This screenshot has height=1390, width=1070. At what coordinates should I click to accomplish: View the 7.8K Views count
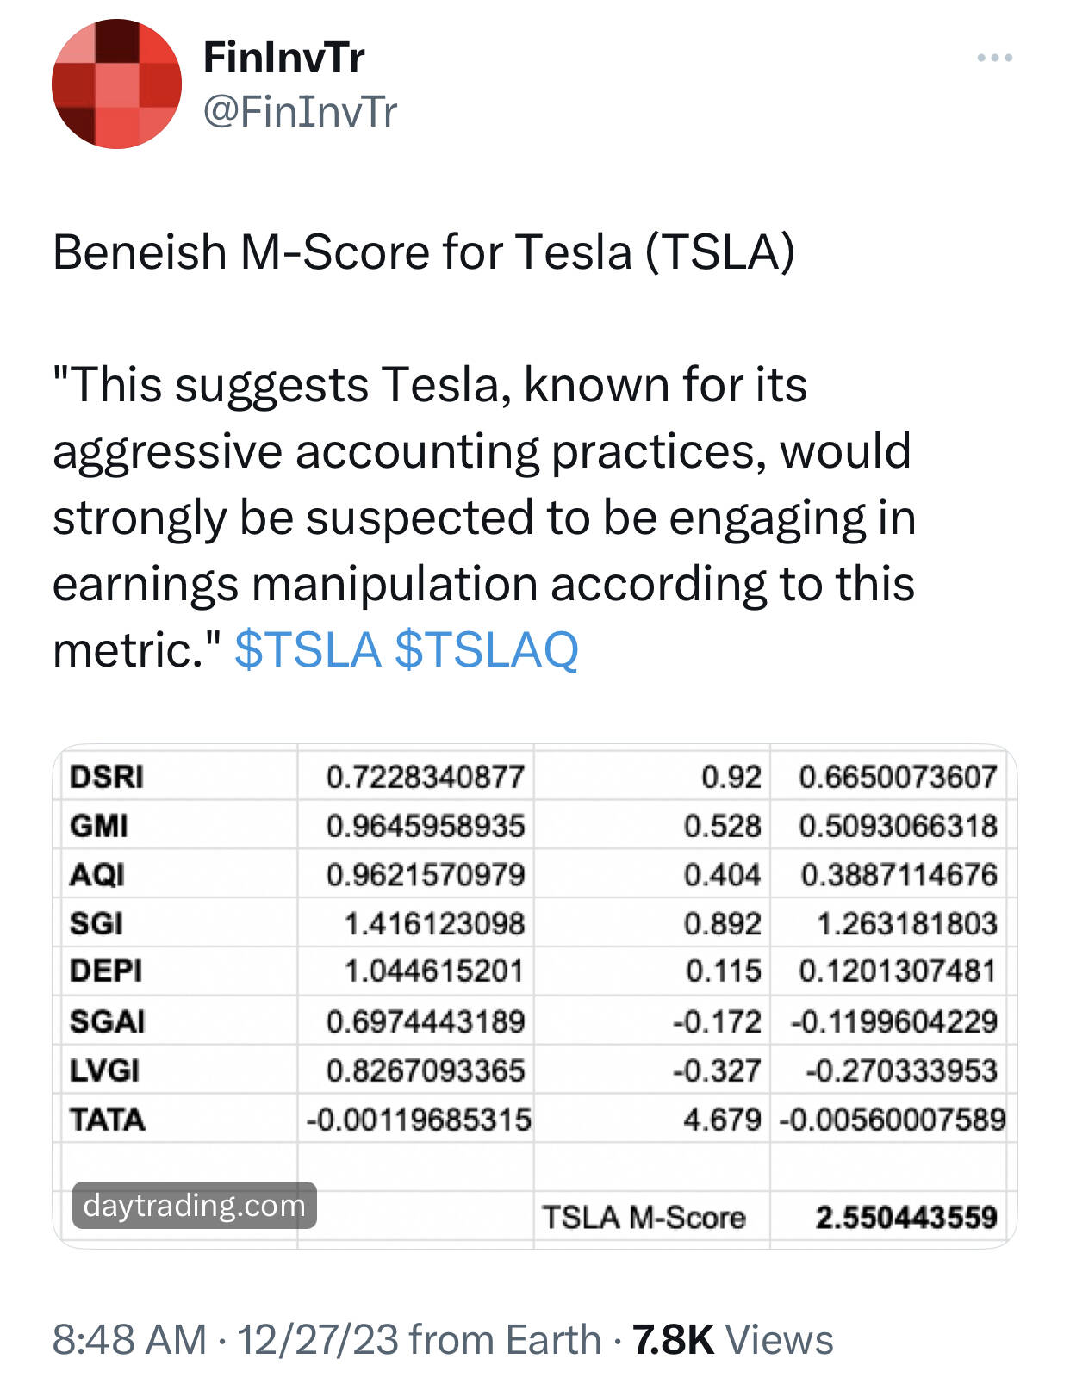click(x=733, y=1340)
